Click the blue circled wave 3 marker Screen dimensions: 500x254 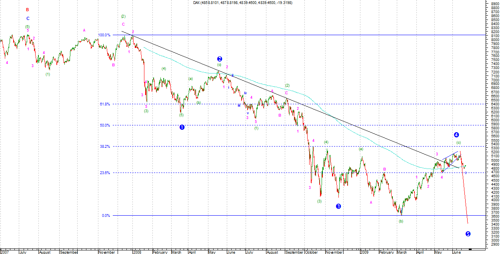tap(338, 206)
